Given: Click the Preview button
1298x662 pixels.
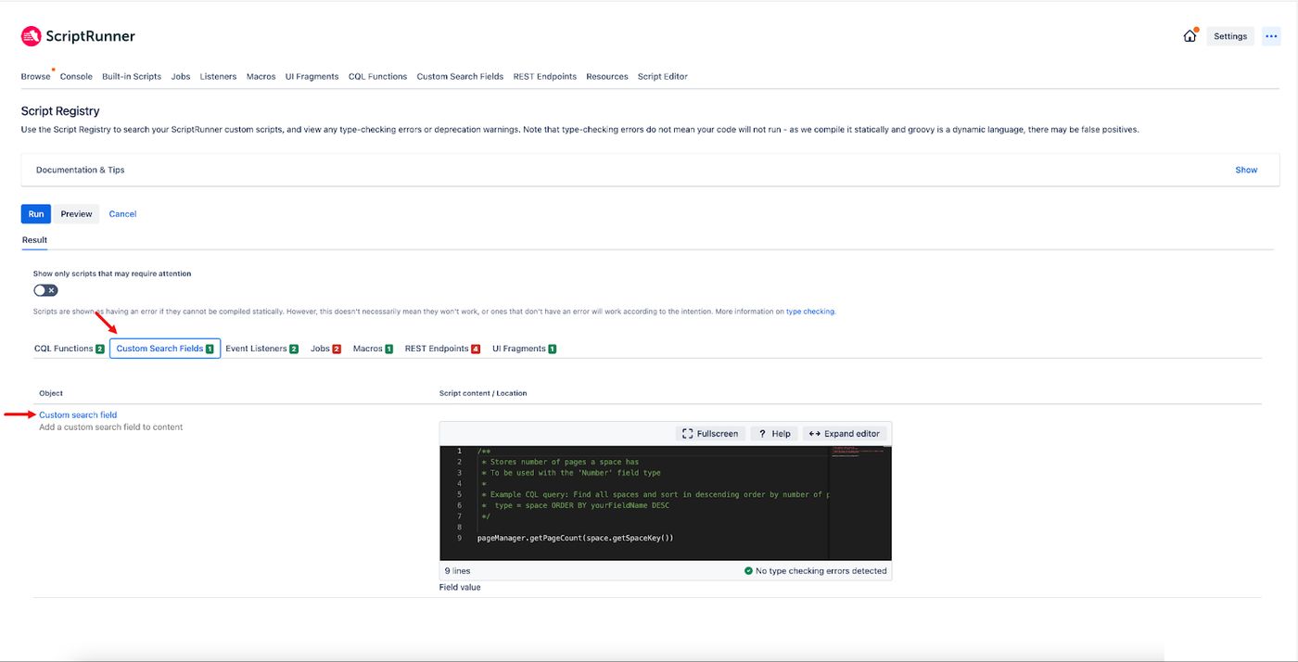Looking at the screenshot, I should point(76,214).
